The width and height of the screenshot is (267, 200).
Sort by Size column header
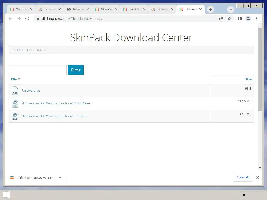coord(248,79)
